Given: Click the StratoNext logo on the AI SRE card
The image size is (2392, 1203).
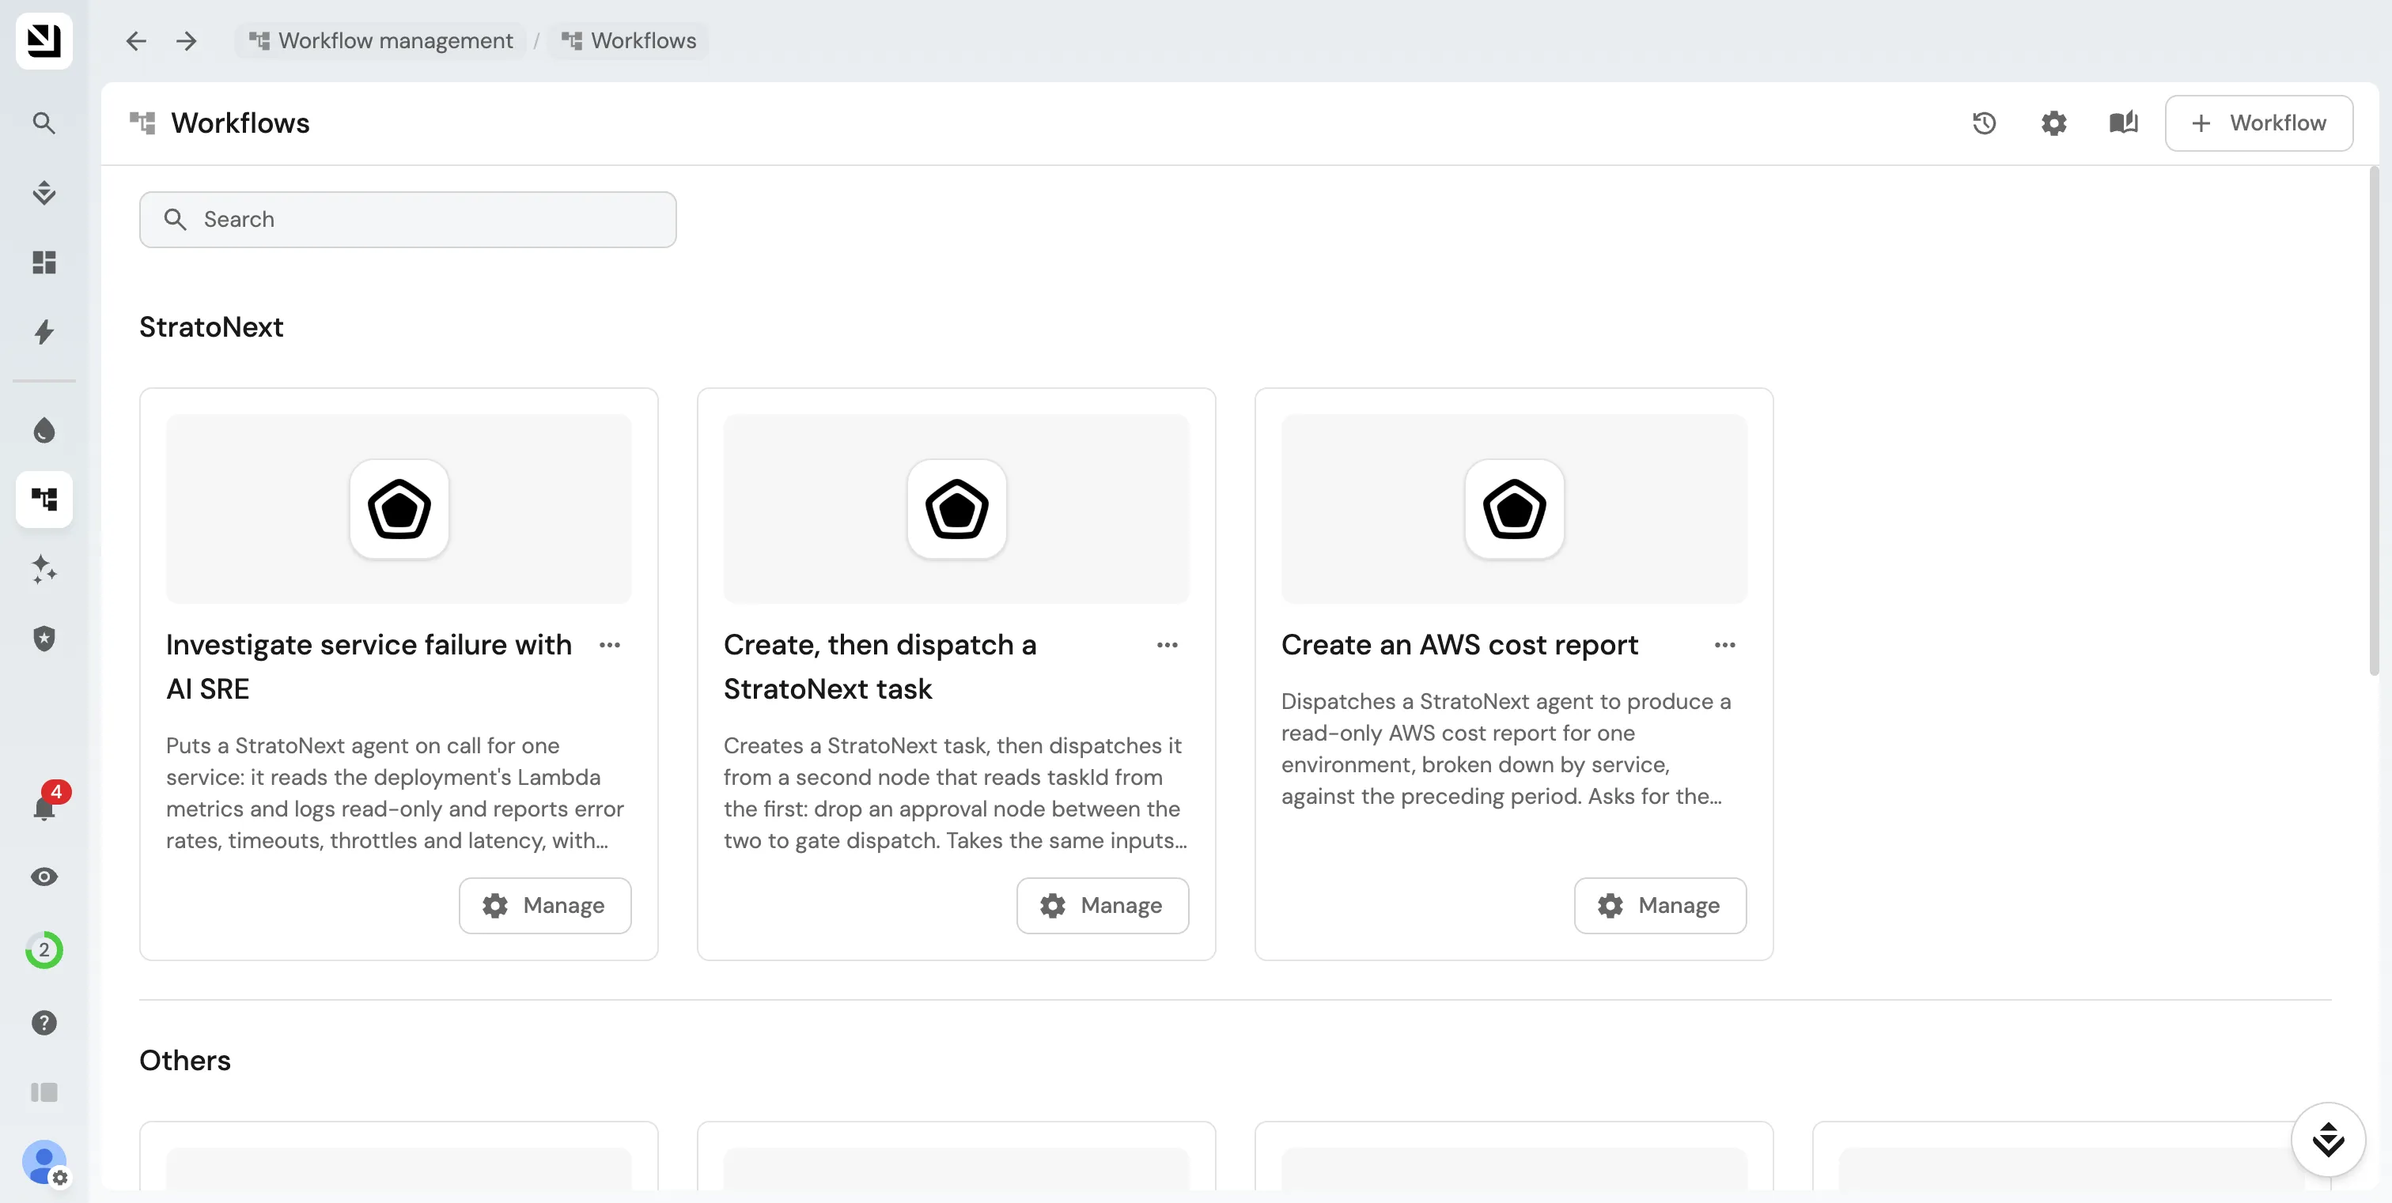Looking at the screenshot, I should pos(399,509).
